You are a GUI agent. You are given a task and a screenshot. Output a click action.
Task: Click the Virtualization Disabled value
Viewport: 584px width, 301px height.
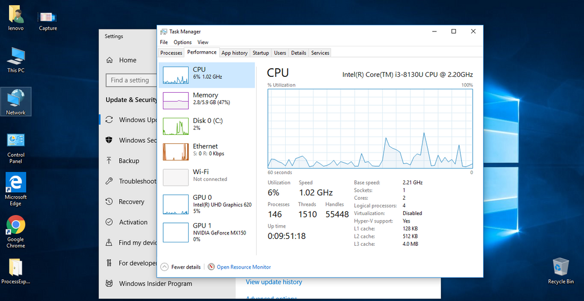(412, 213)
